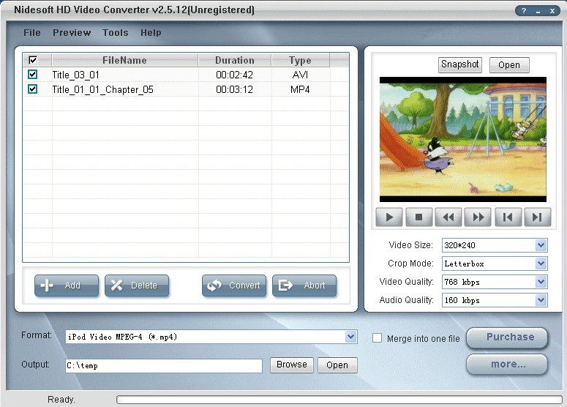Click the 00:02:42 duration cell

pos(234,75)
